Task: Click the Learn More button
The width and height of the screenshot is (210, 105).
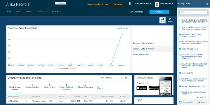Action: click(x=117, y=4)
